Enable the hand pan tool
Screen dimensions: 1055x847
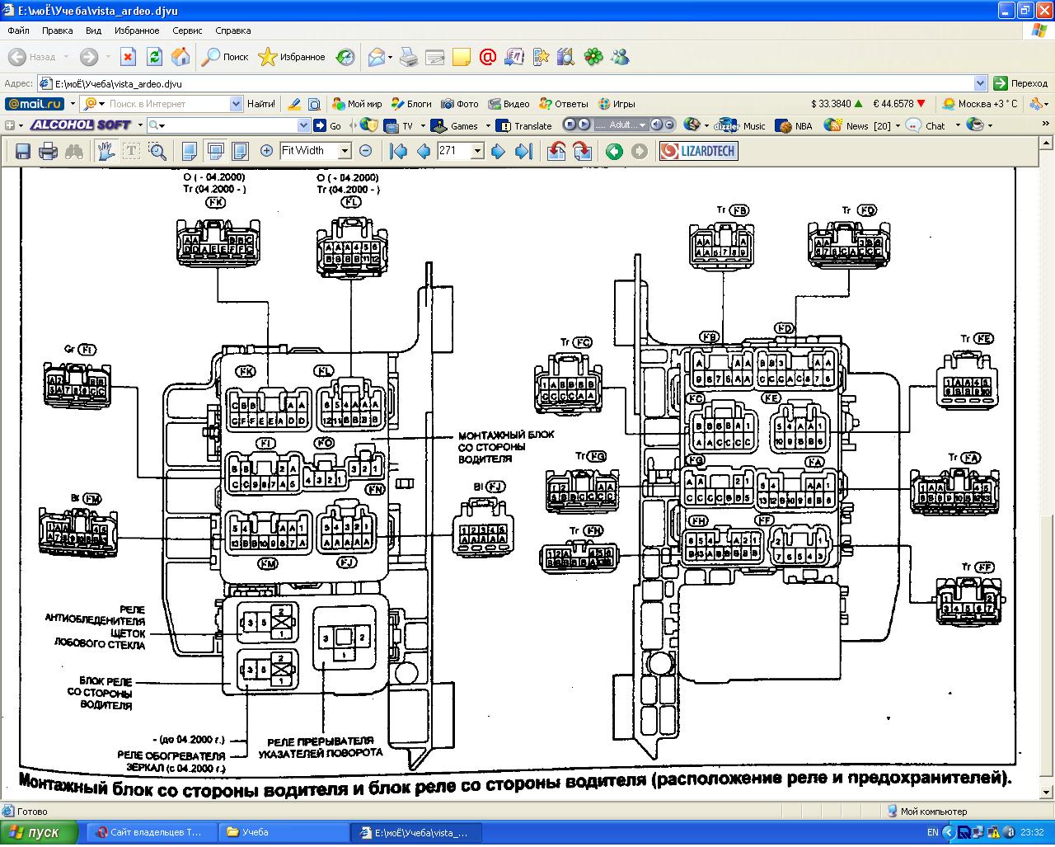tap(105, 151)
